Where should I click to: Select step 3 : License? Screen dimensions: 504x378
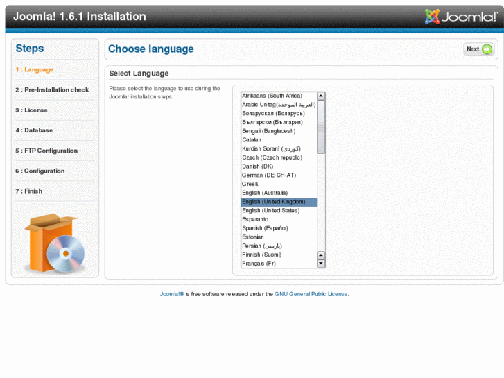point(31,110)
